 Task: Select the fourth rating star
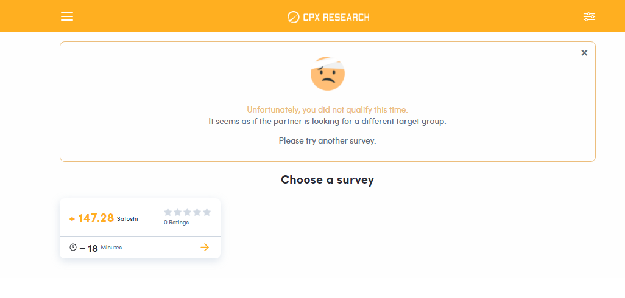pos(197,212)
